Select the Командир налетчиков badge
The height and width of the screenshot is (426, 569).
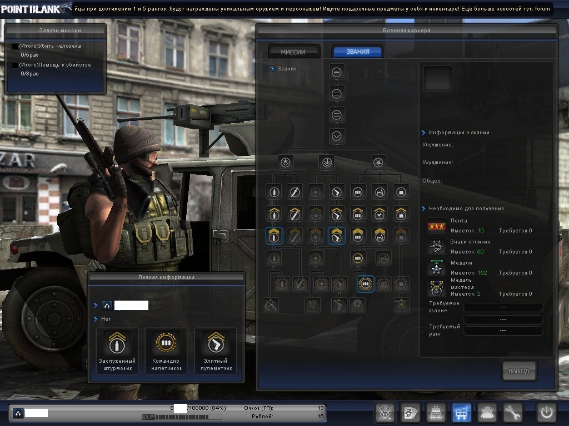click(166, 343)
